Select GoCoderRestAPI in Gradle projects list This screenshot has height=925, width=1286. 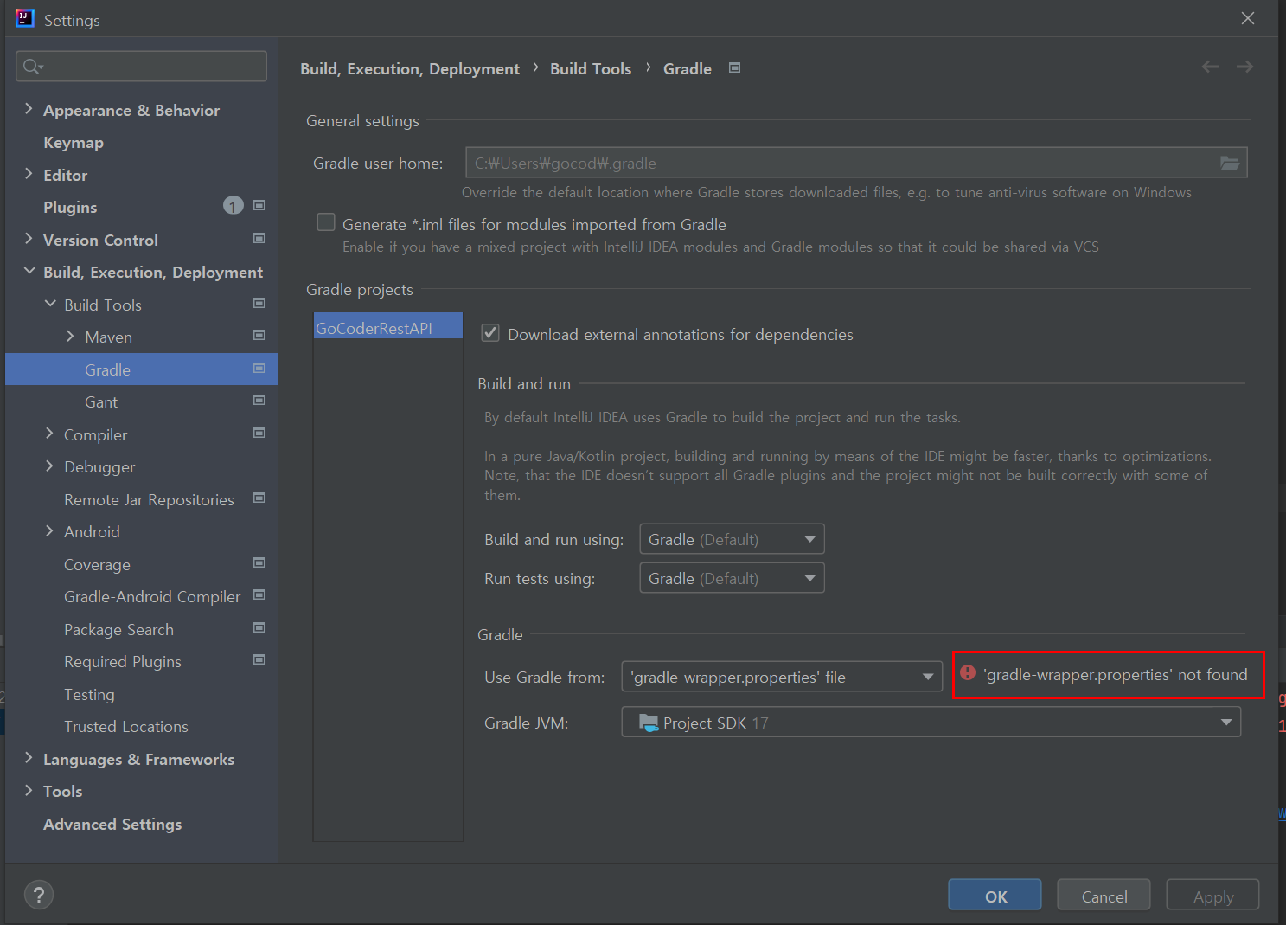(x=387, y=328)
